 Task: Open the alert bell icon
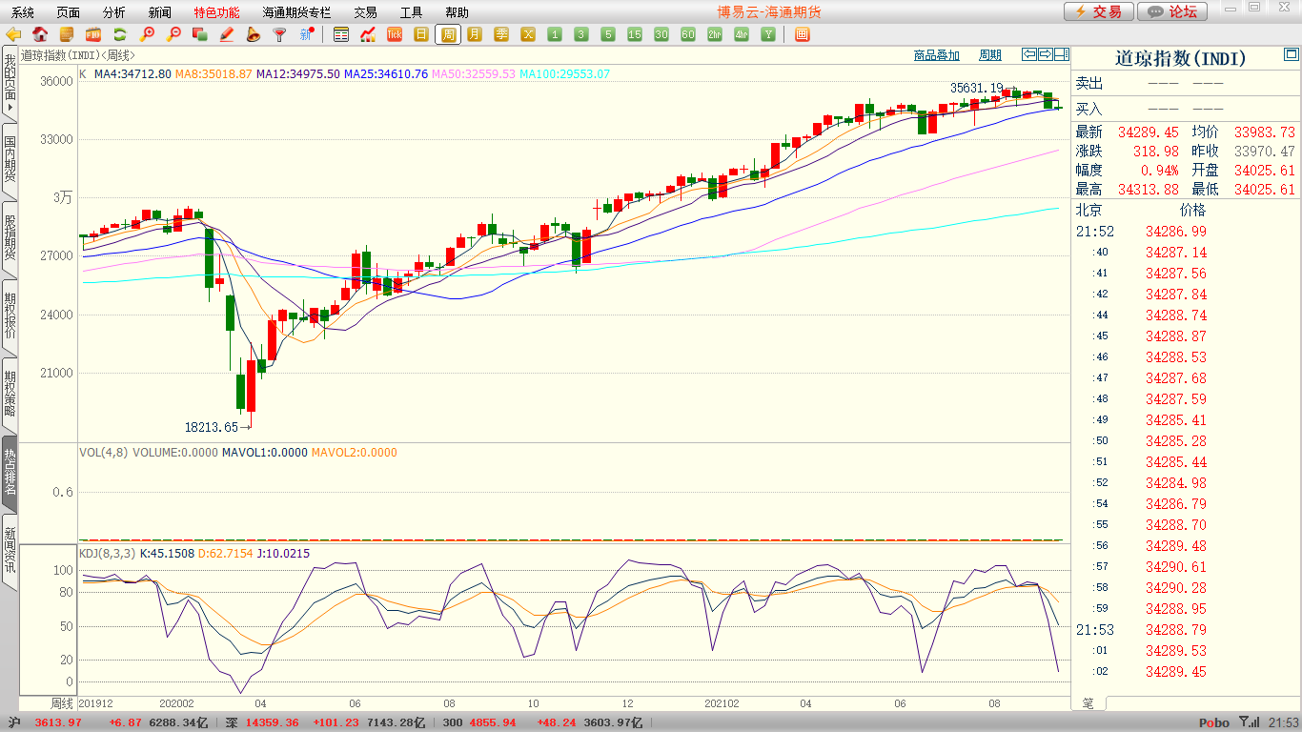pyautogui.click(x=253, y=34)
